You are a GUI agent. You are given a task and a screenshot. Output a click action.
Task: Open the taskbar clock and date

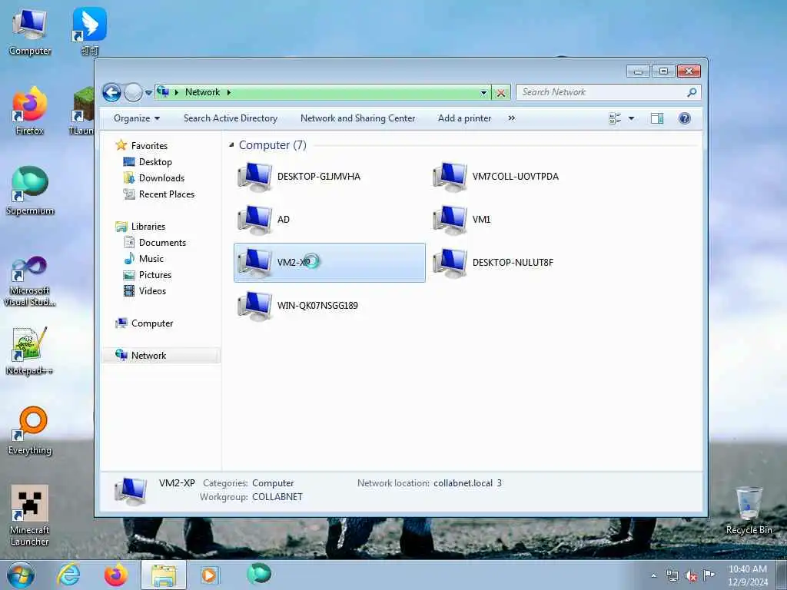coord(747,575)
